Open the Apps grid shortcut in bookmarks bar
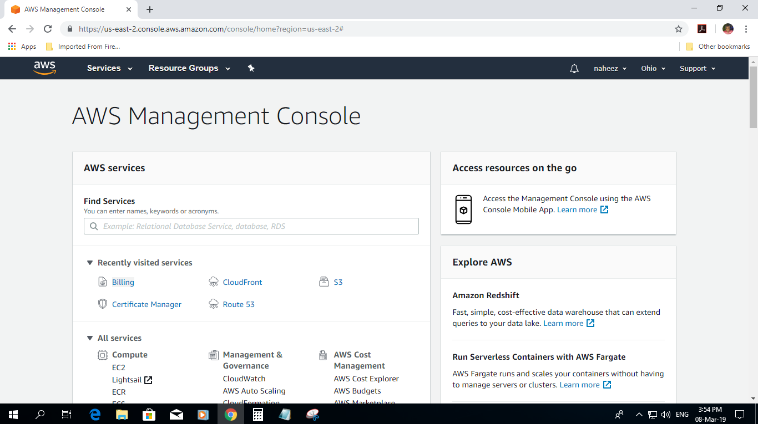 point(22,47)
